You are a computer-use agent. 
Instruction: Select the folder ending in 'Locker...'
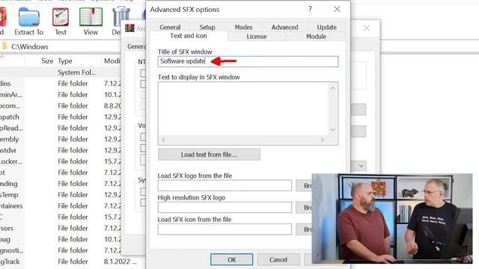click(61, 161)
